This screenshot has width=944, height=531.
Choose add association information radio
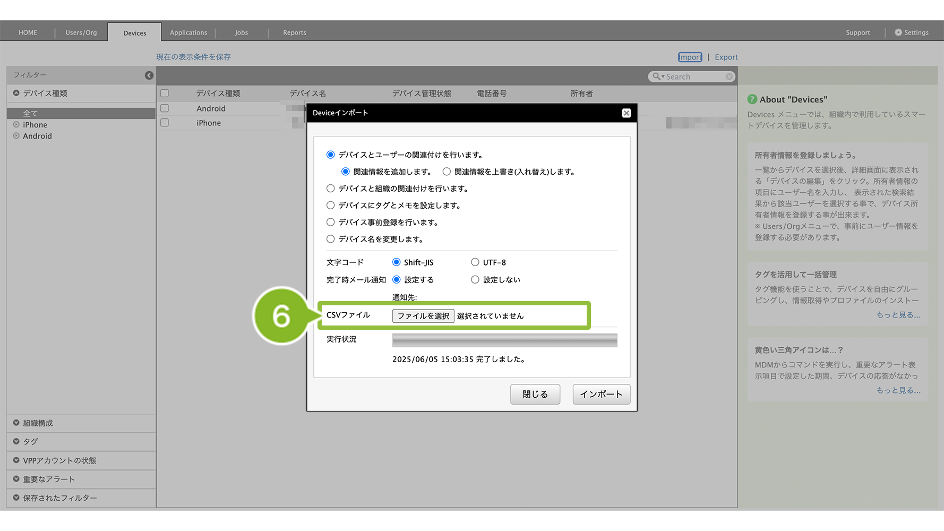point(346,172)
